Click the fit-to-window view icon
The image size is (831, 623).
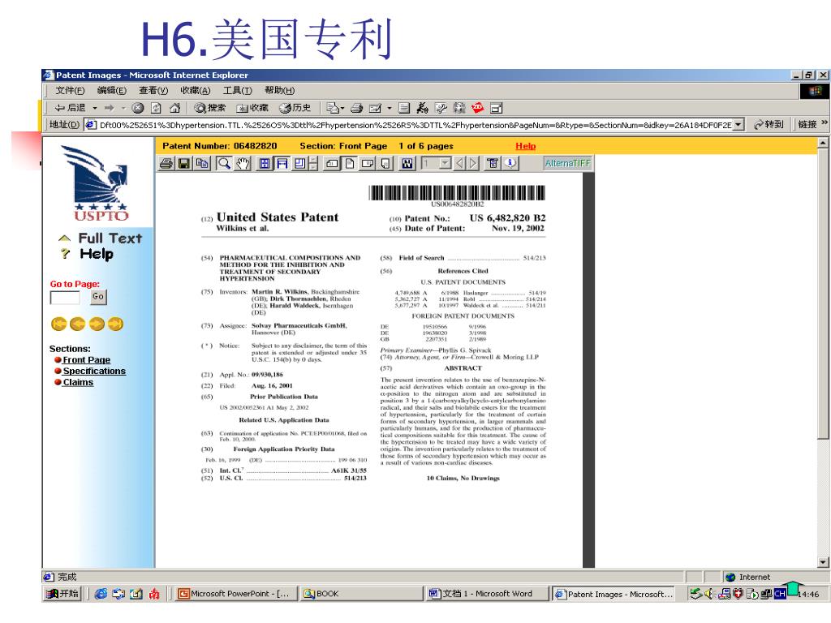(265, 164)
